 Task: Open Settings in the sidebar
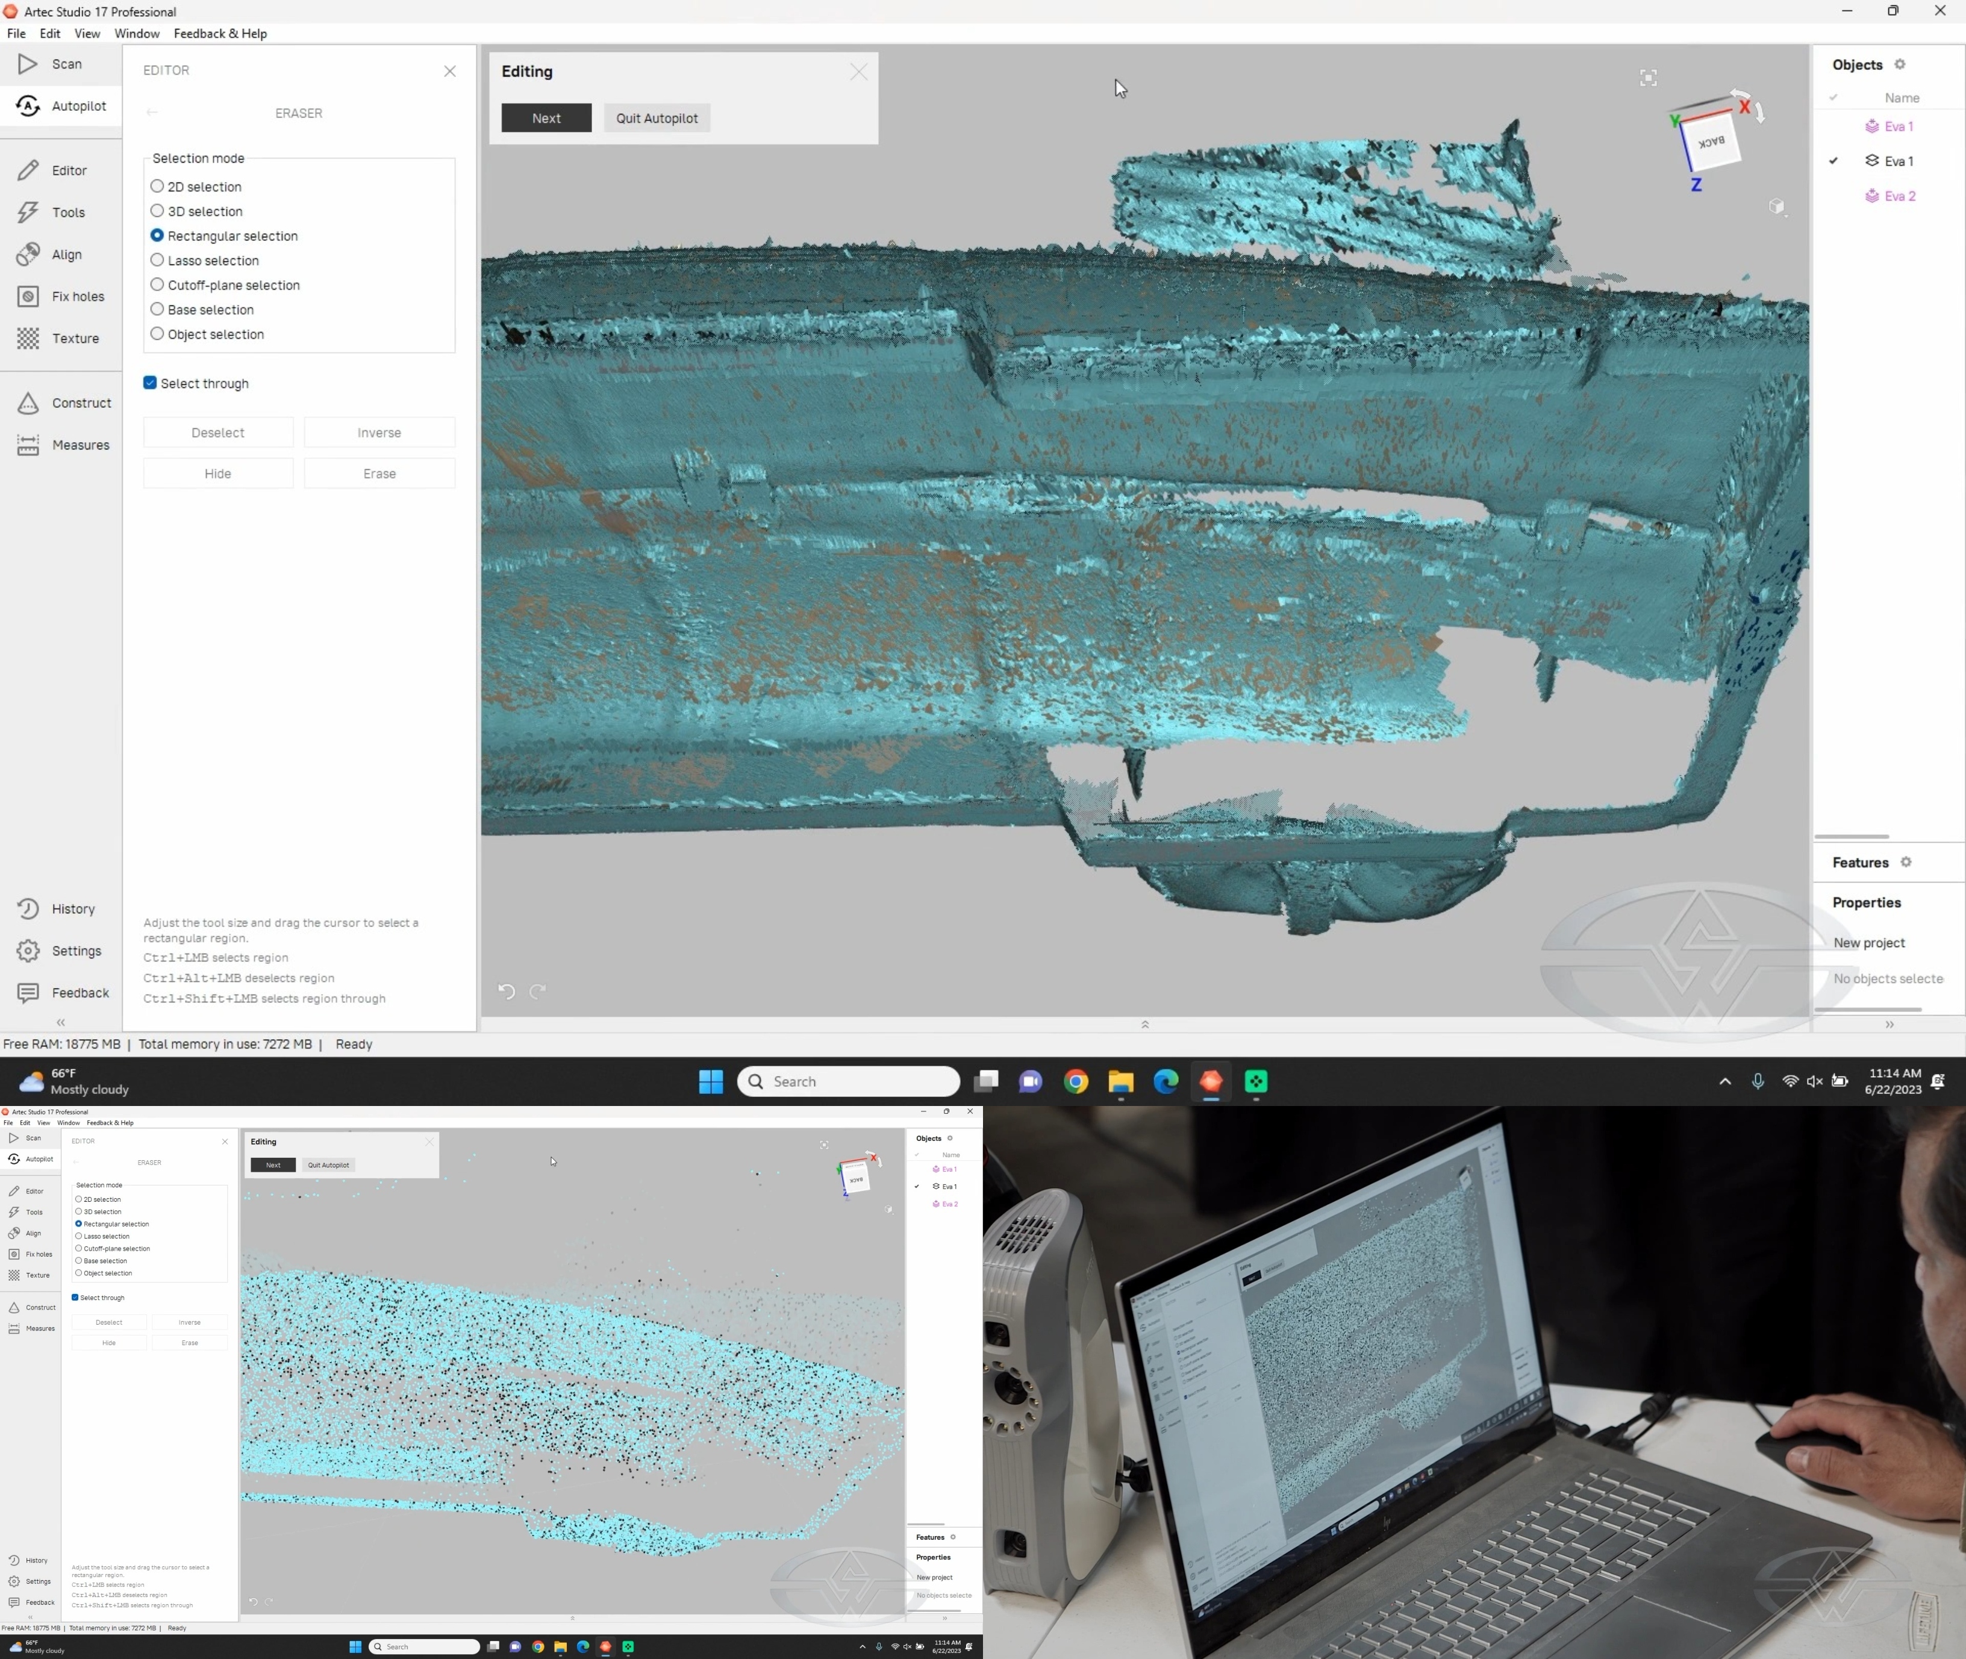click(x=60, y=951)
